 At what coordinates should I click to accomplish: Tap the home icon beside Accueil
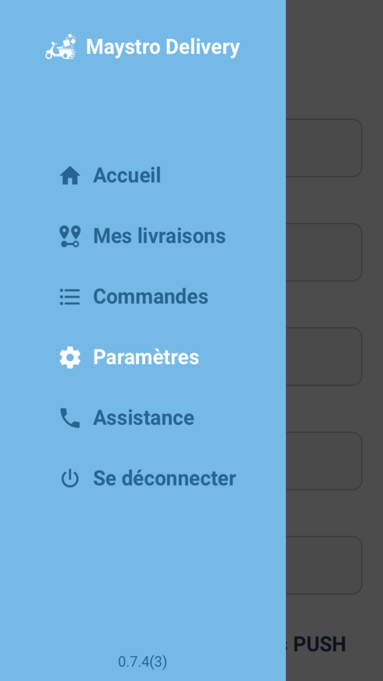tap(70, 176)
